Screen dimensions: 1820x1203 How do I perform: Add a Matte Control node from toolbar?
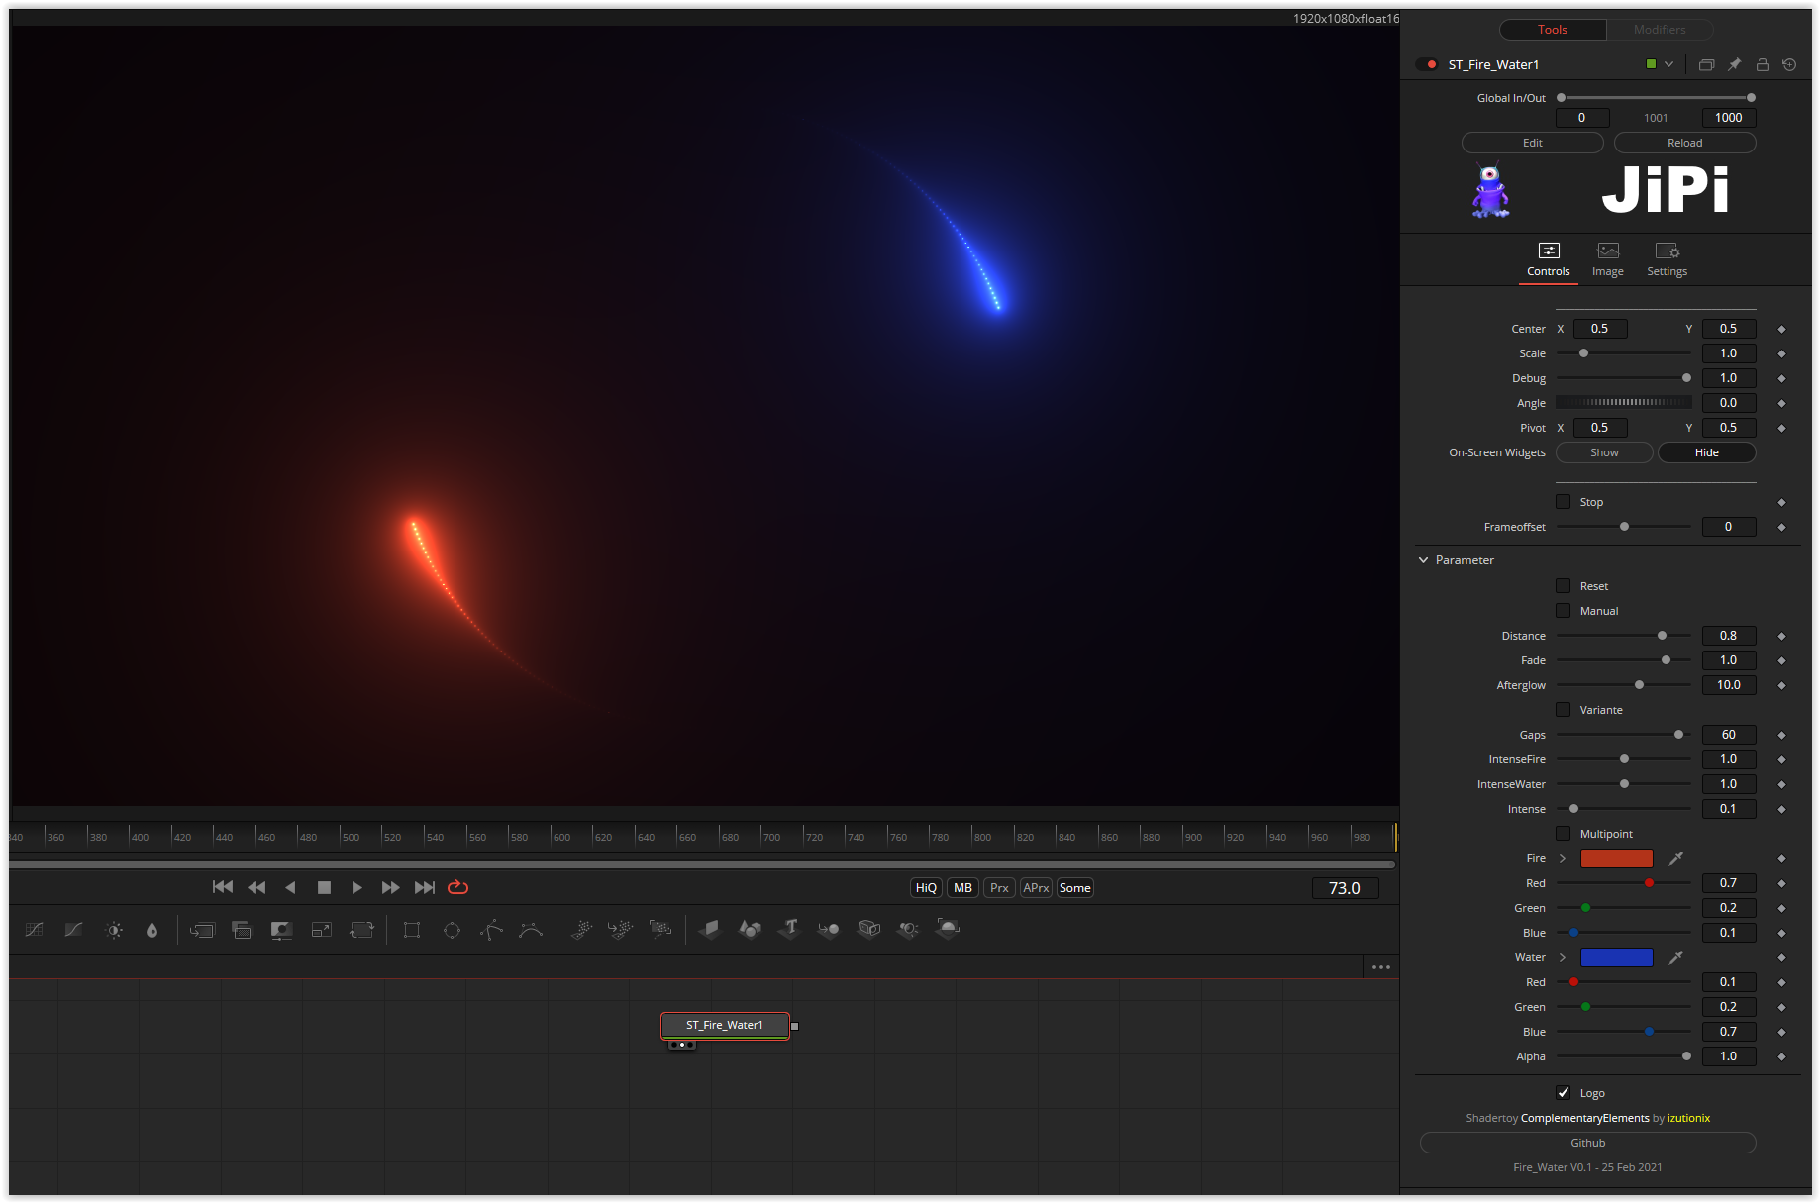pos(281,930)
